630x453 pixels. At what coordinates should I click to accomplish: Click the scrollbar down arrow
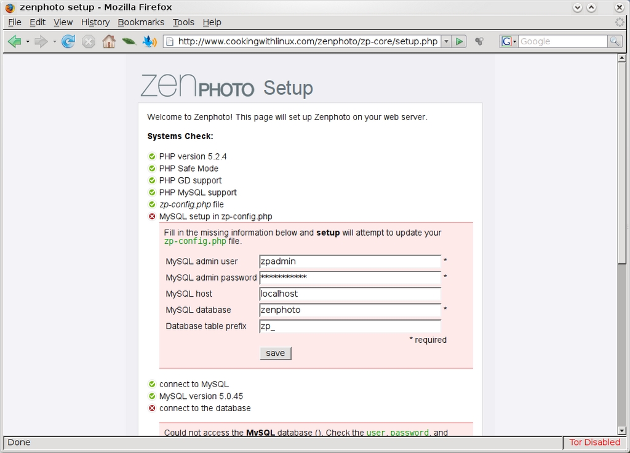(x=621, y=430)
